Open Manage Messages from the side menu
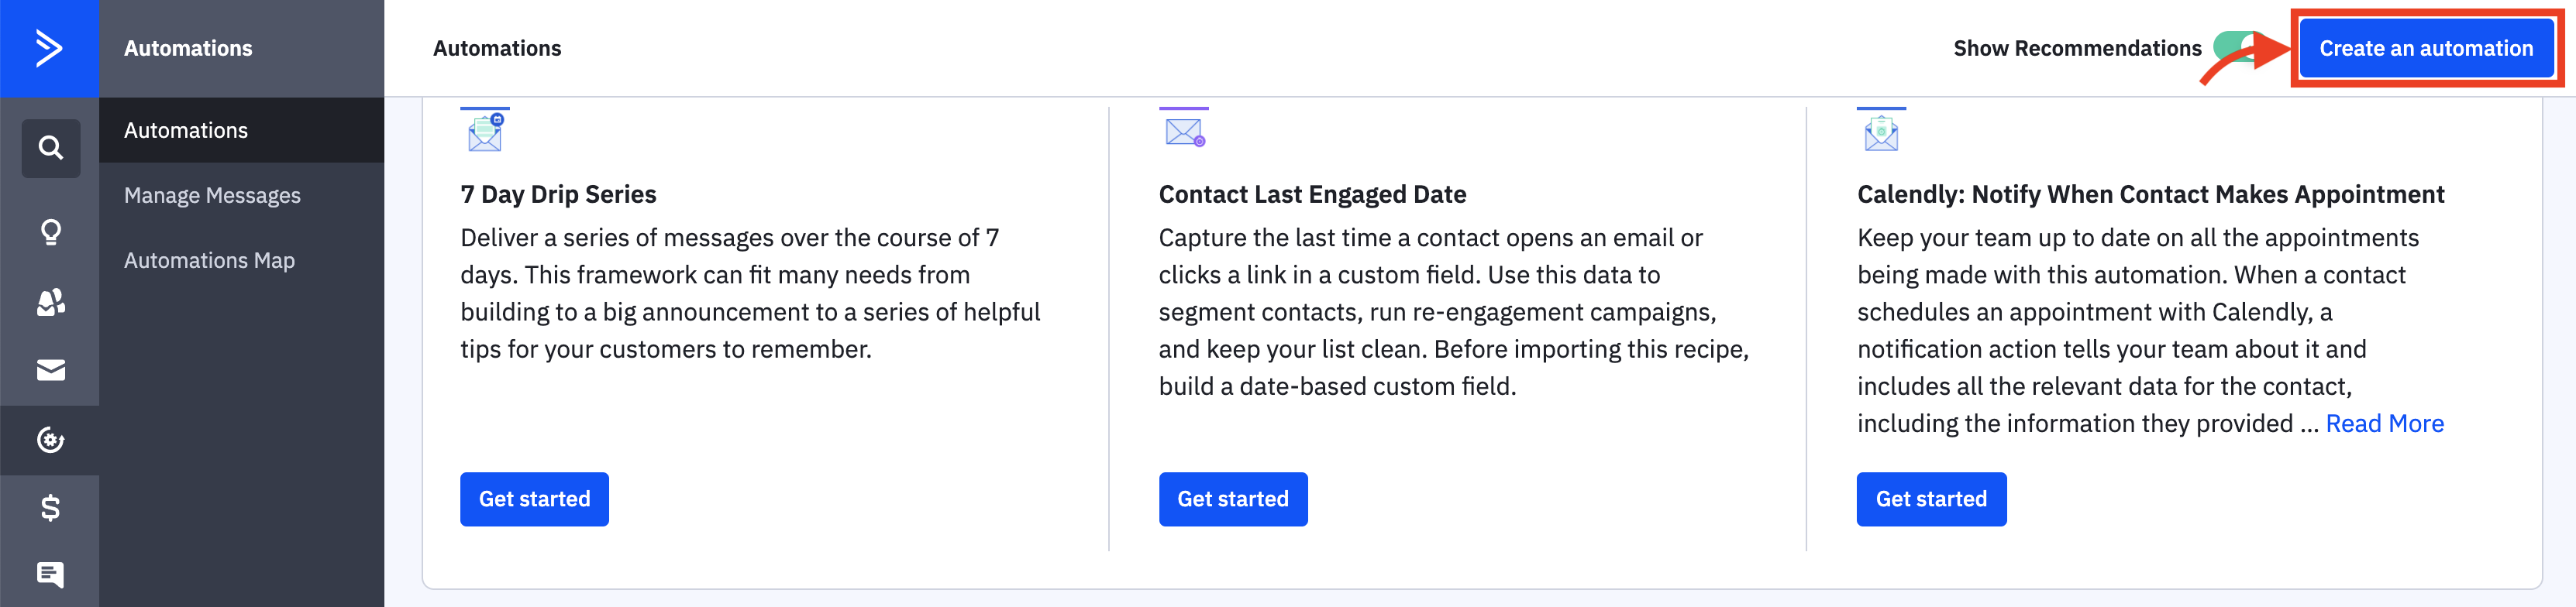The width and height of the screenshot is (2576, 607). pyautogui.click(x=212, y=194)
